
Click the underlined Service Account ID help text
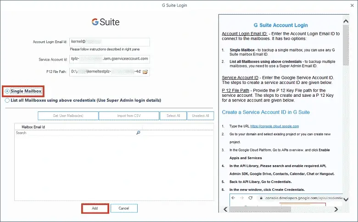[x=240, y=78]
